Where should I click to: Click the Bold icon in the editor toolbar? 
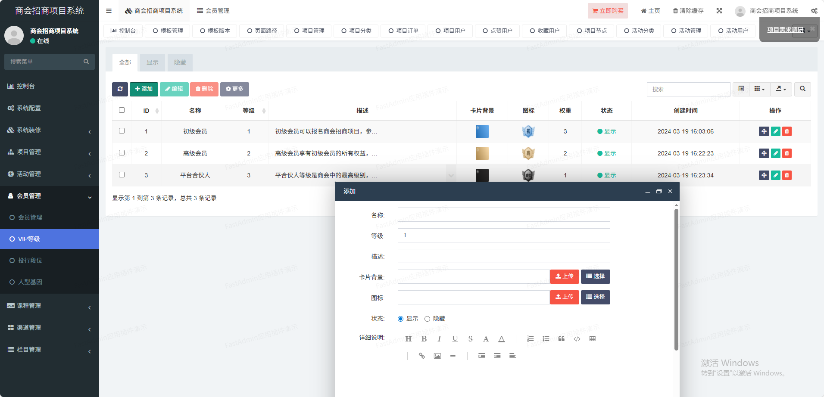424,339
